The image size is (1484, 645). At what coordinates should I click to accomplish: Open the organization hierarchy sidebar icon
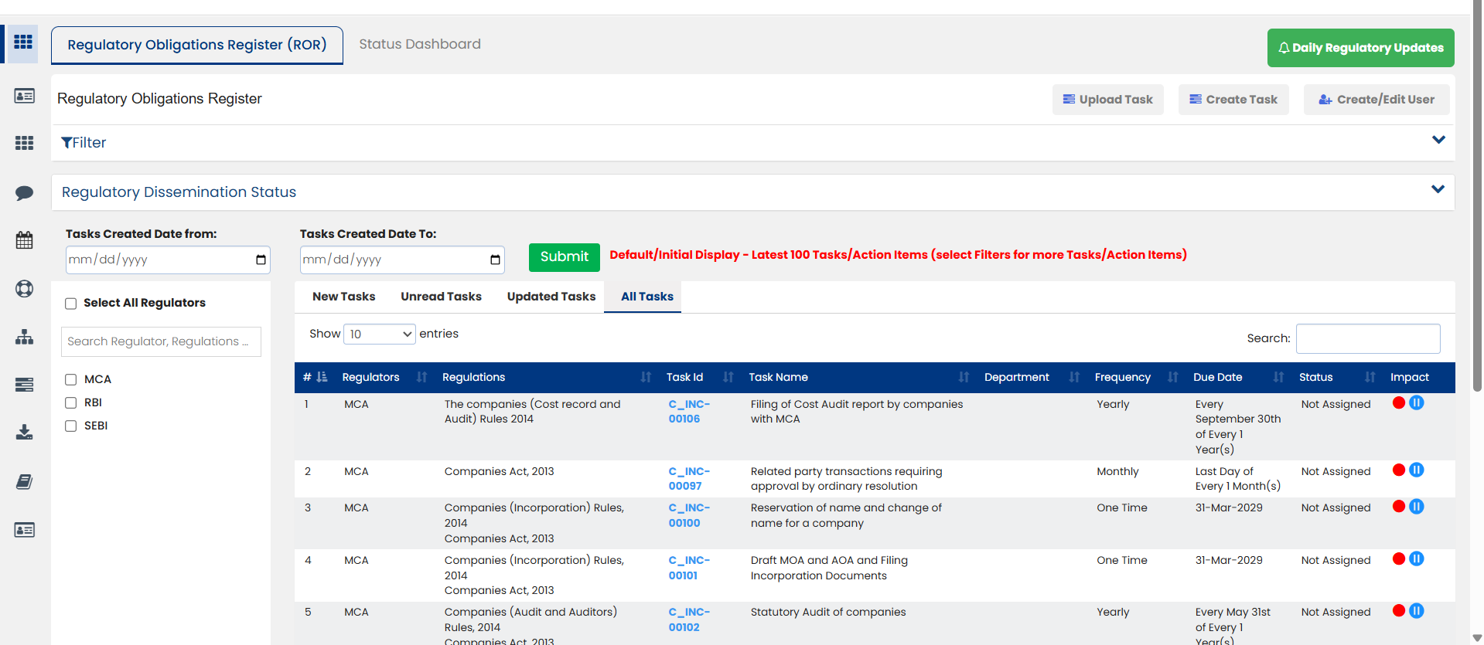(24, 337)
